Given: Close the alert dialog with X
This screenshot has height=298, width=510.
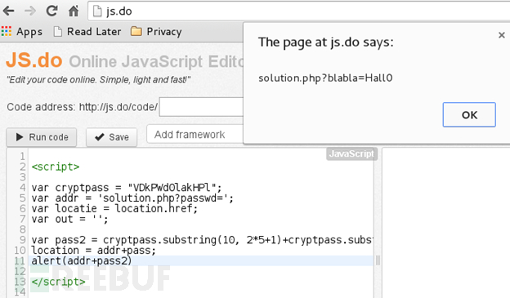Looking at the screenshot, I should click(502, 35).
